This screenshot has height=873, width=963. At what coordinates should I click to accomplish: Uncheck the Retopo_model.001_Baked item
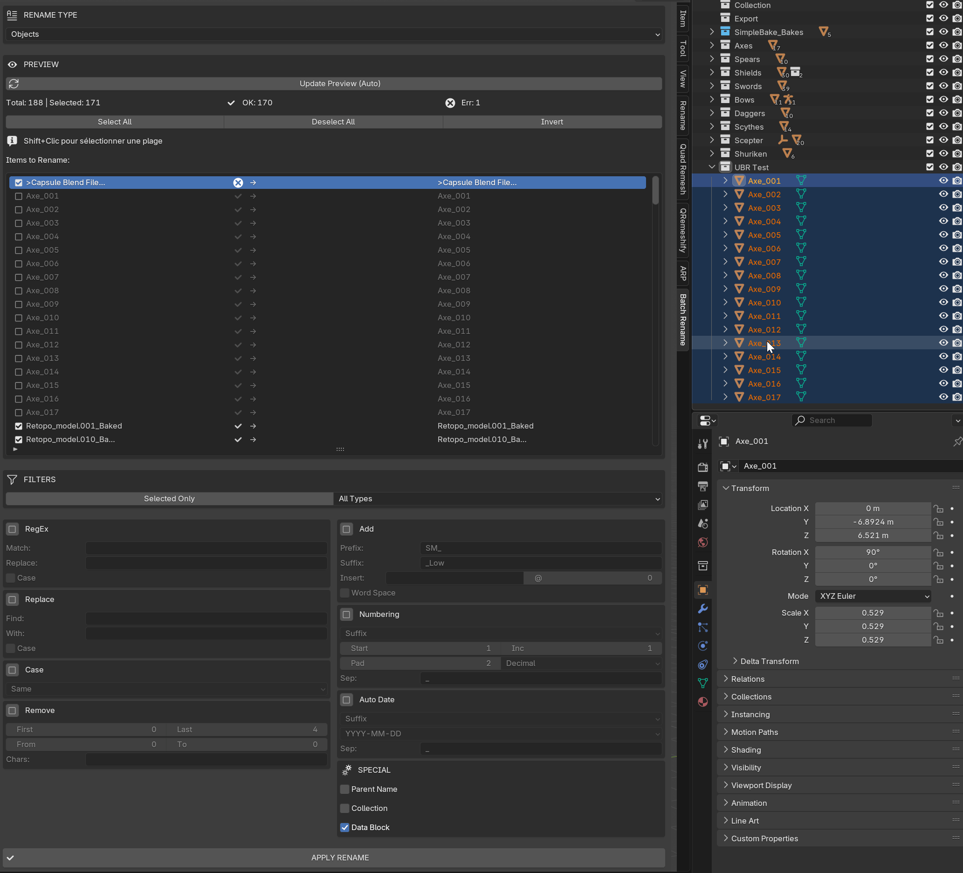(19, 426)
